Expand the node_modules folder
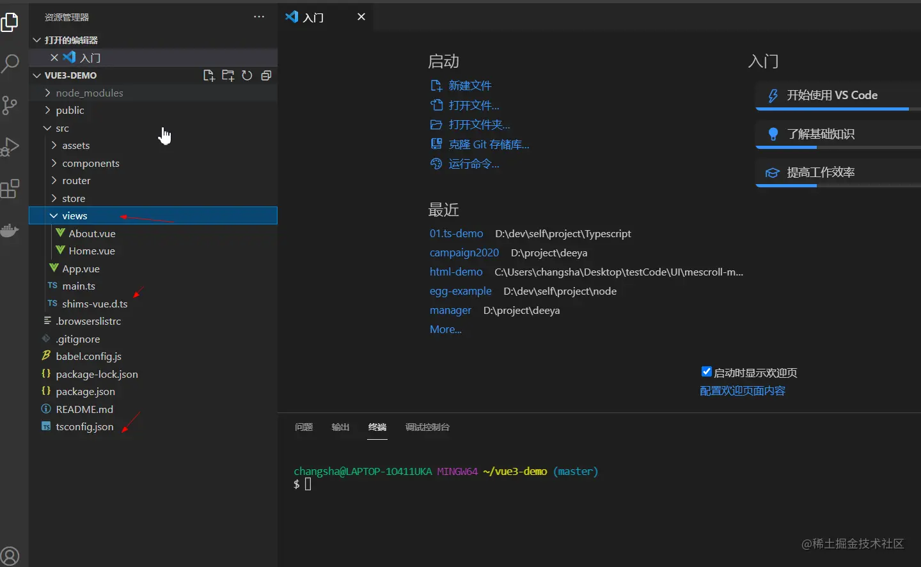This screenshot has width=921, height=567. [153, 93]
